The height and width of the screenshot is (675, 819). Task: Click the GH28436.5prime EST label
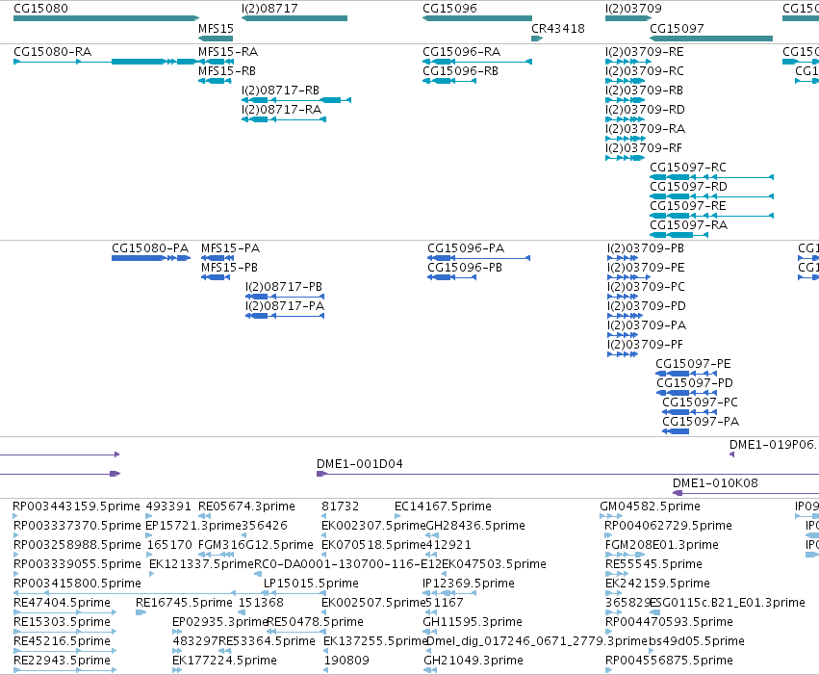click(475, 526)
